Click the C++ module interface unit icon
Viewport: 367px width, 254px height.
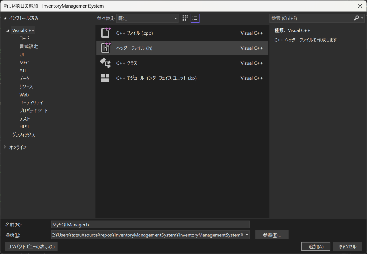pos(105,78)
